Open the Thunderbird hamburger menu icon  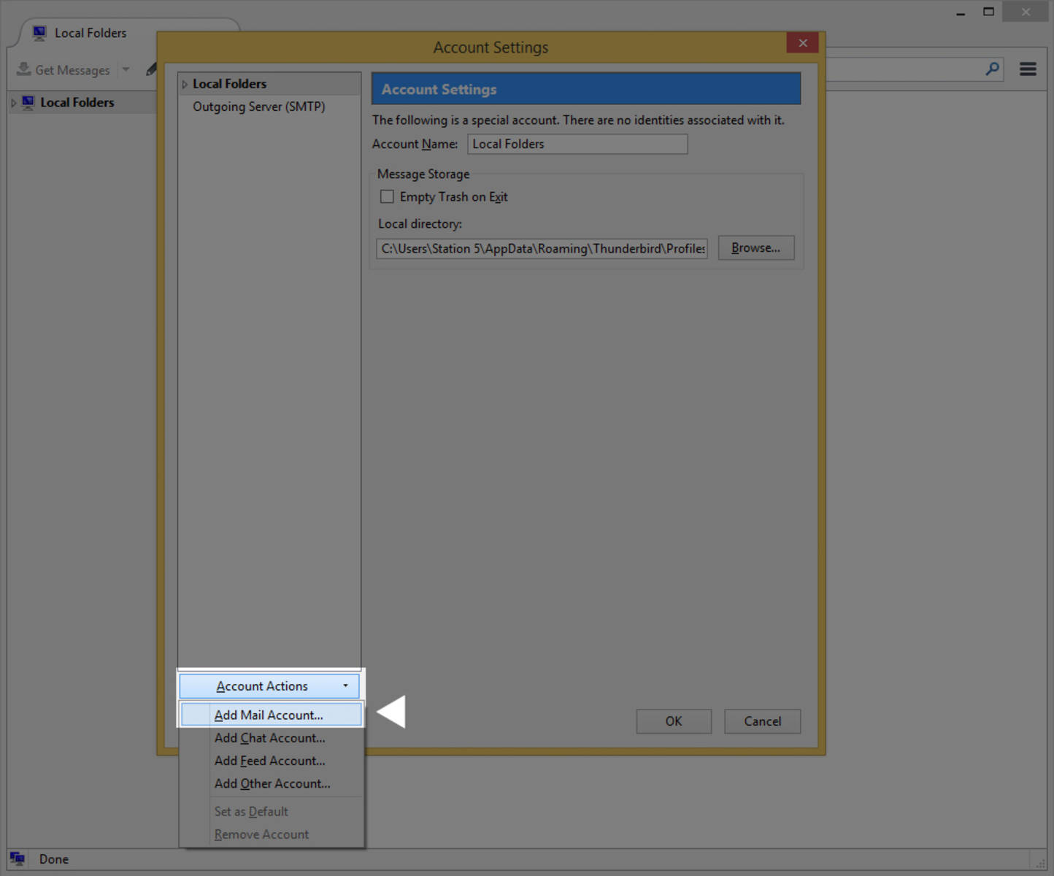click(1028, 69)
